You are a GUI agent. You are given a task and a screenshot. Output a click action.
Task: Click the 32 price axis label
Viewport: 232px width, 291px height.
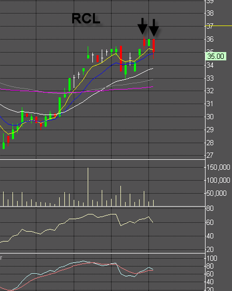210,91
